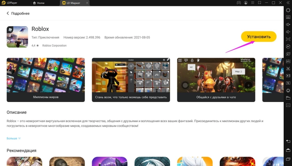This screenshot has height=166, width=292.
Task: Click the scissors screenshot icon
Action: coord(288,68)
